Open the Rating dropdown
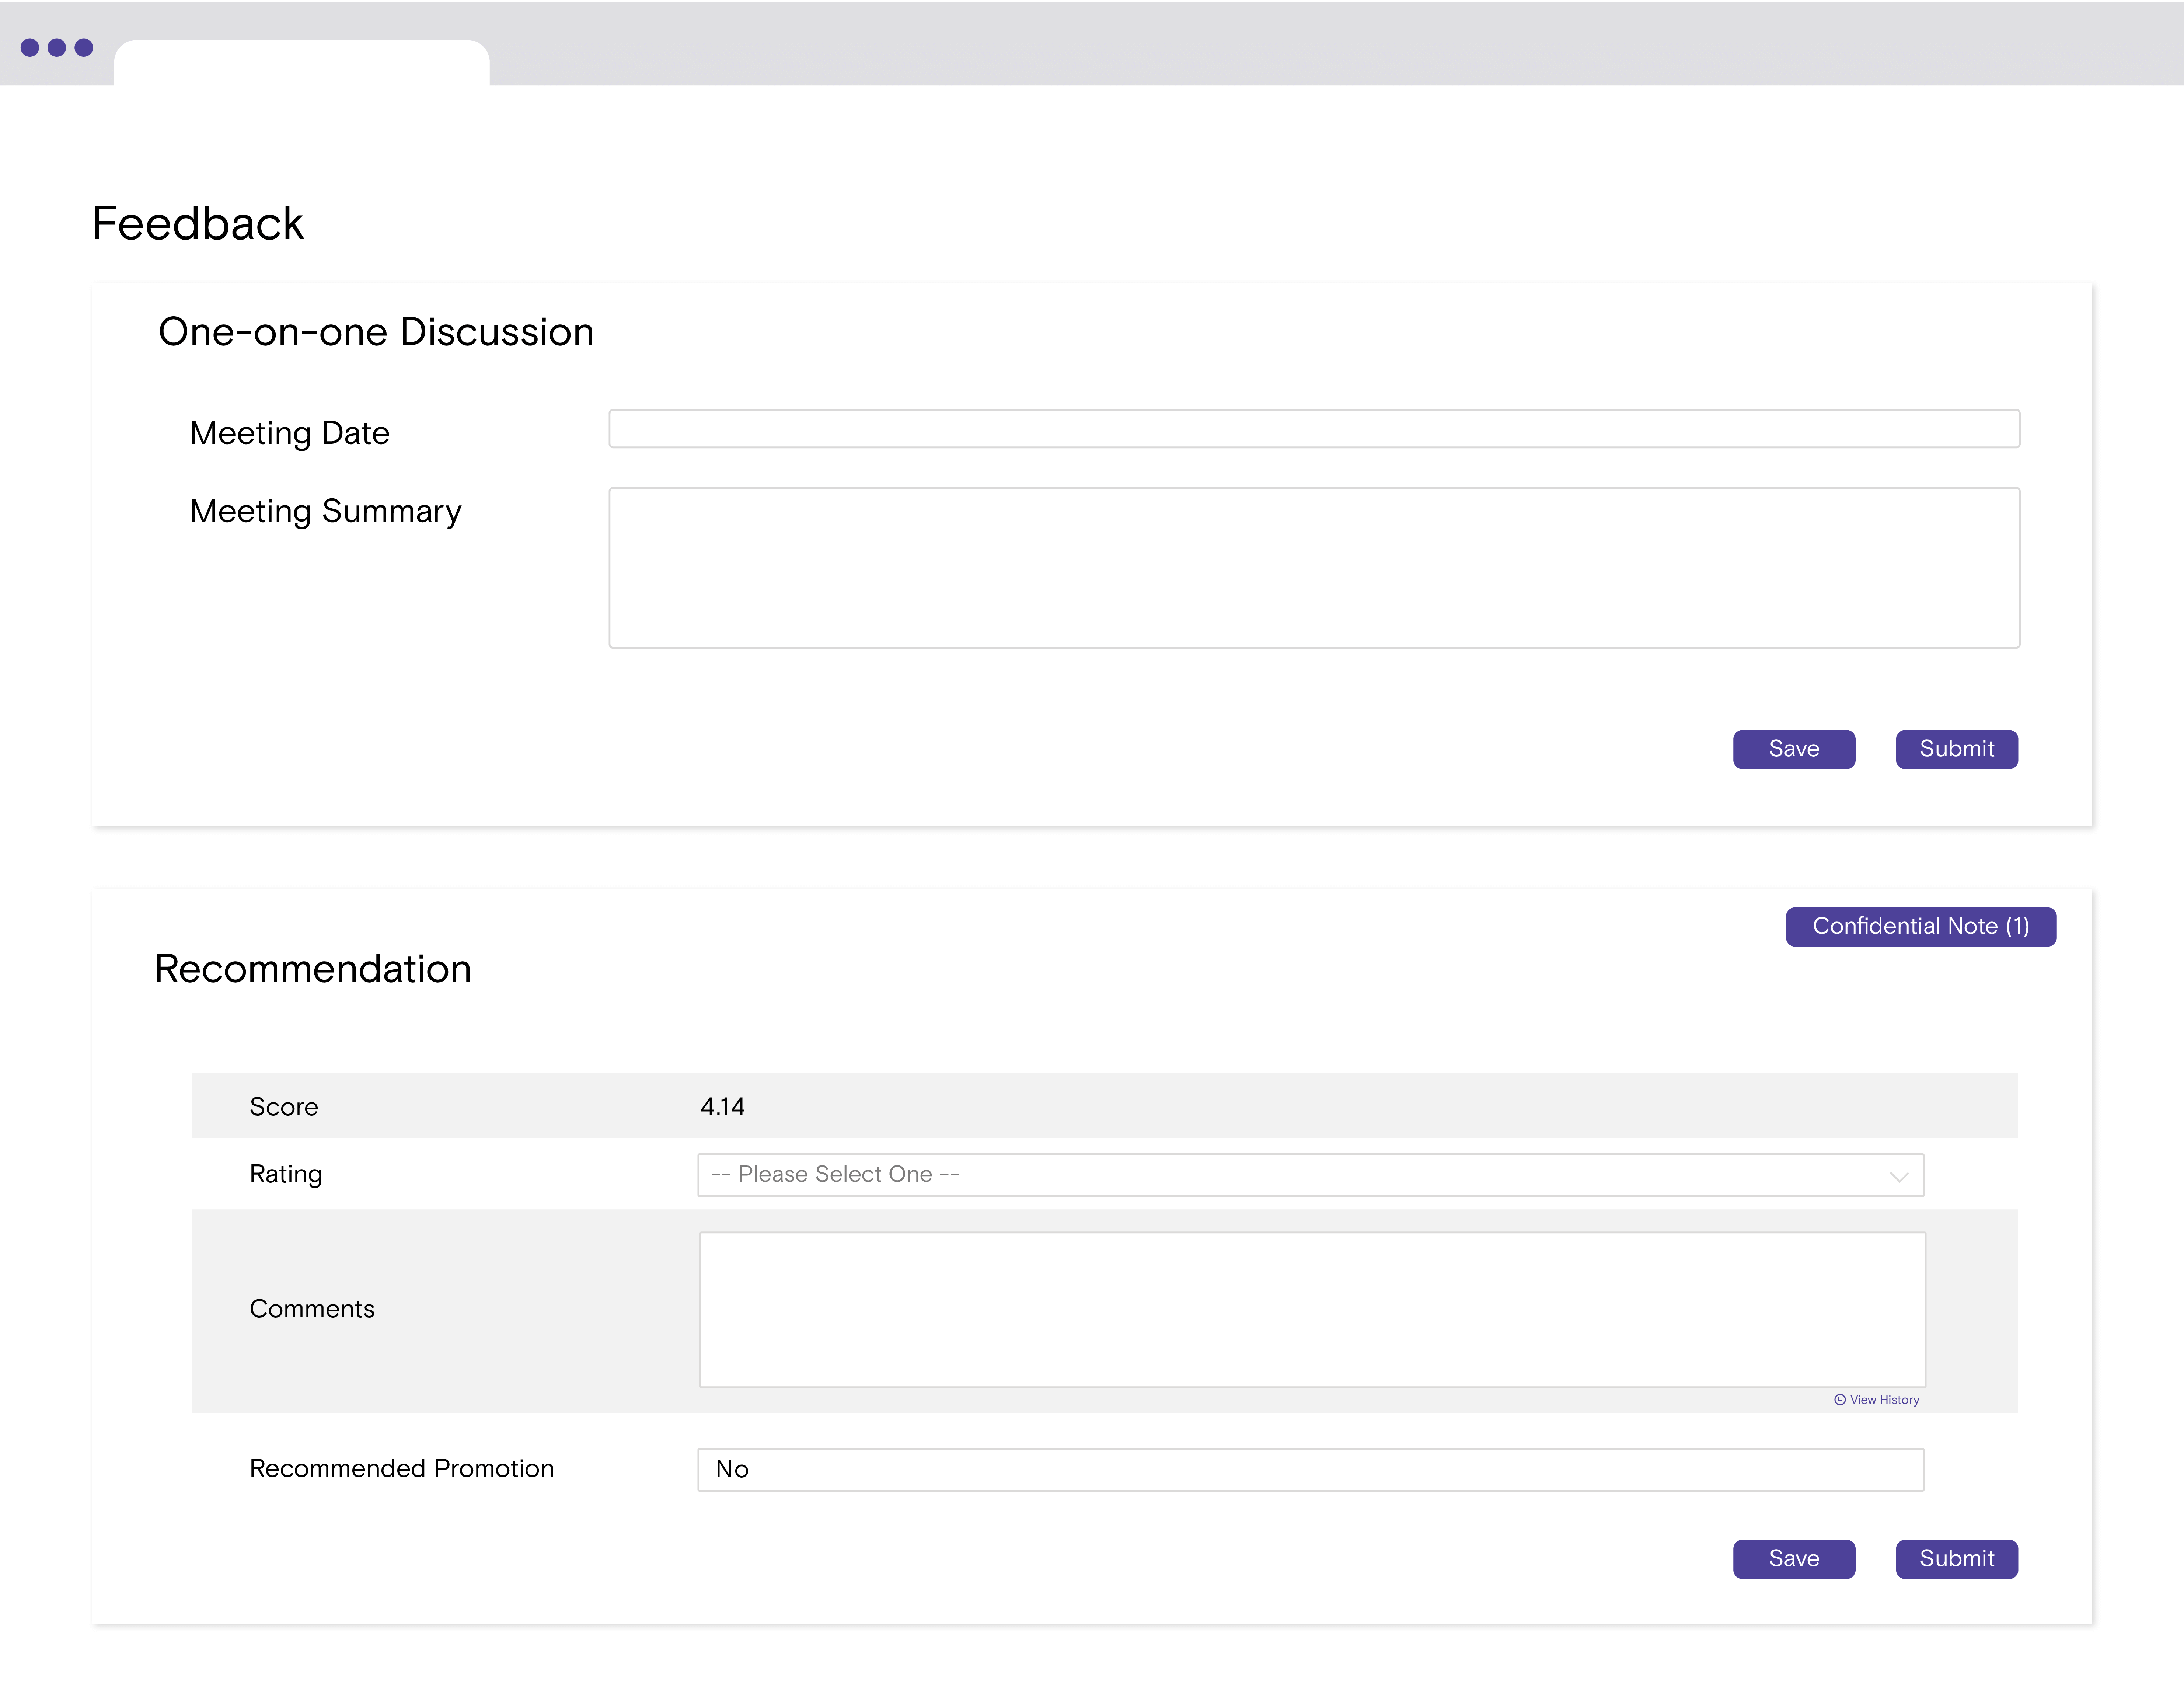The height and width of the screenshot is (1687, 2184). click(x=1311, y=1175)
